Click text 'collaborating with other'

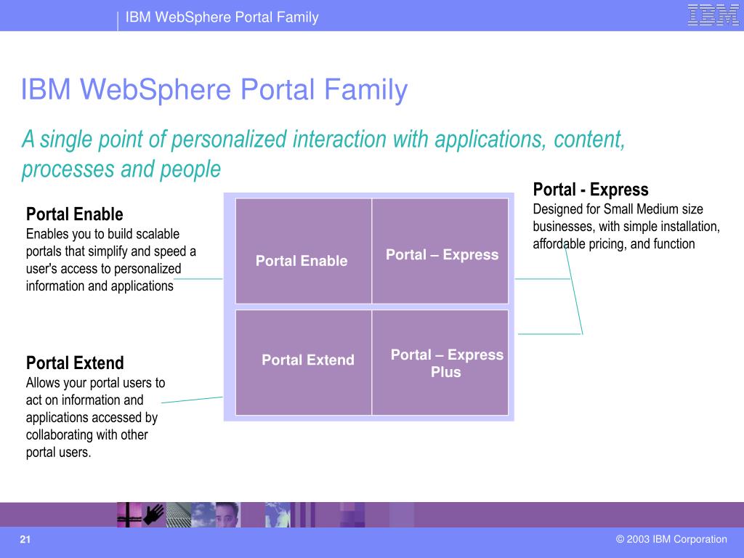tap(87, 435)
